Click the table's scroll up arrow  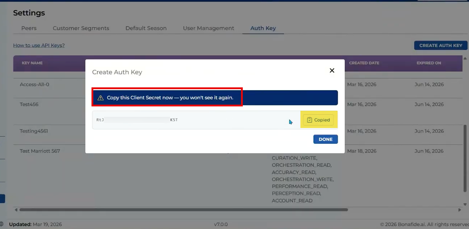tap(465, 58)
